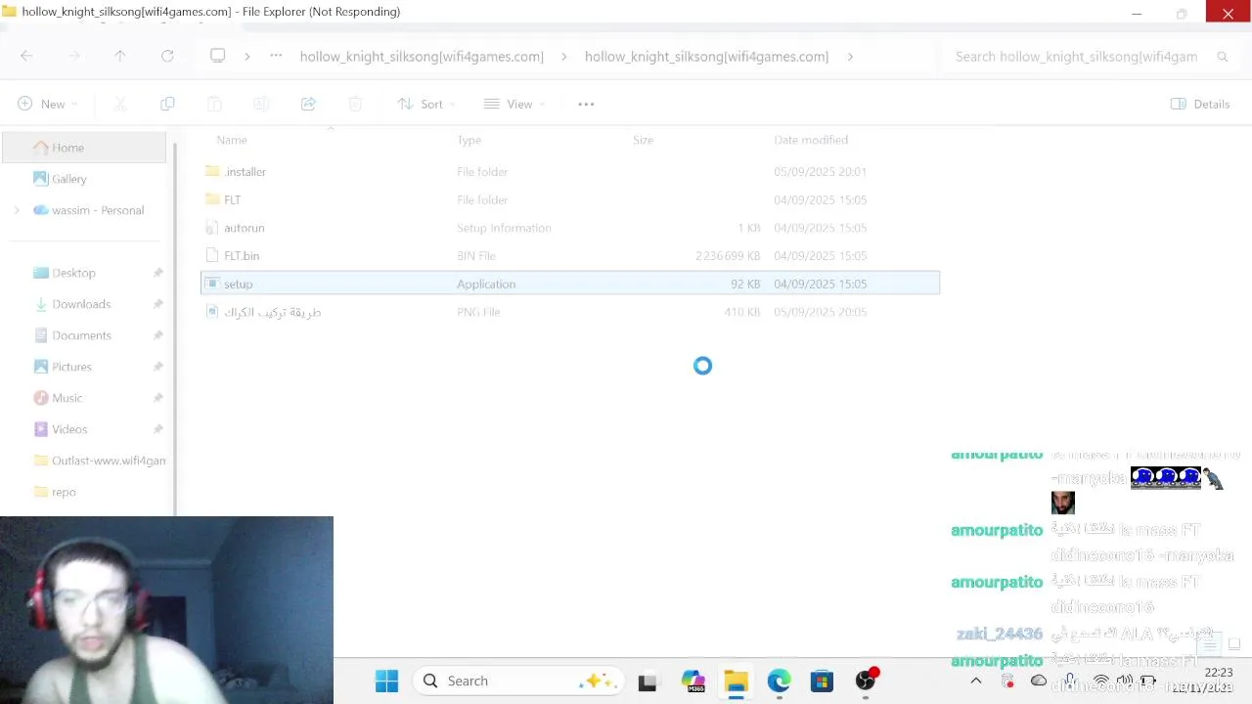Open the Windows Start menu
The image size is (1252, 704).
coord(386,681)
